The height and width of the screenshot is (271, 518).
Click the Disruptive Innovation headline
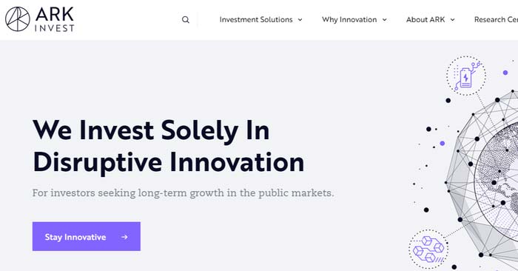(169, 163)
